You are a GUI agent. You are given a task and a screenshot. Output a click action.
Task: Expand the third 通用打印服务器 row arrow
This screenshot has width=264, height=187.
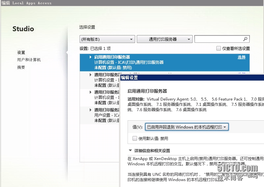(90, 92)
